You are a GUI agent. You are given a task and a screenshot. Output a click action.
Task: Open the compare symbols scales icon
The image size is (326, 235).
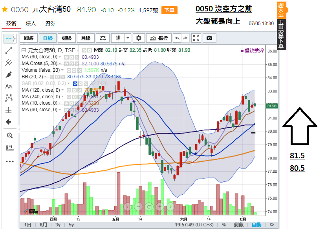[103, 38]
